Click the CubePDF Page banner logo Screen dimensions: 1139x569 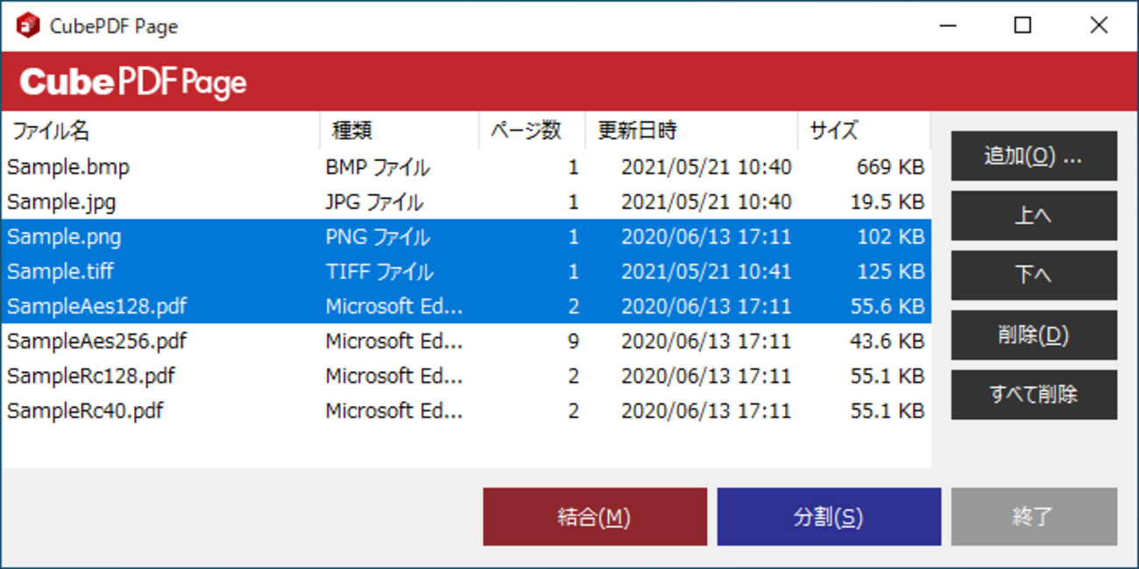click(x=133, y=82)
